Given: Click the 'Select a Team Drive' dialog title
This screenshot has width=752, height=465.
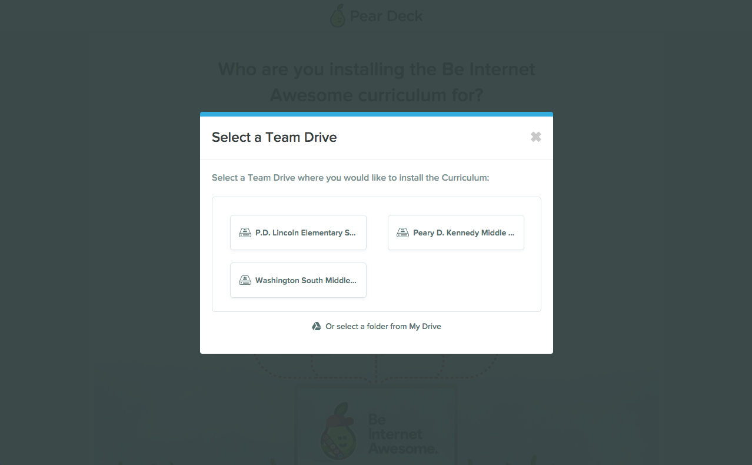Looking at the screenshot, I should click(274, 137).
